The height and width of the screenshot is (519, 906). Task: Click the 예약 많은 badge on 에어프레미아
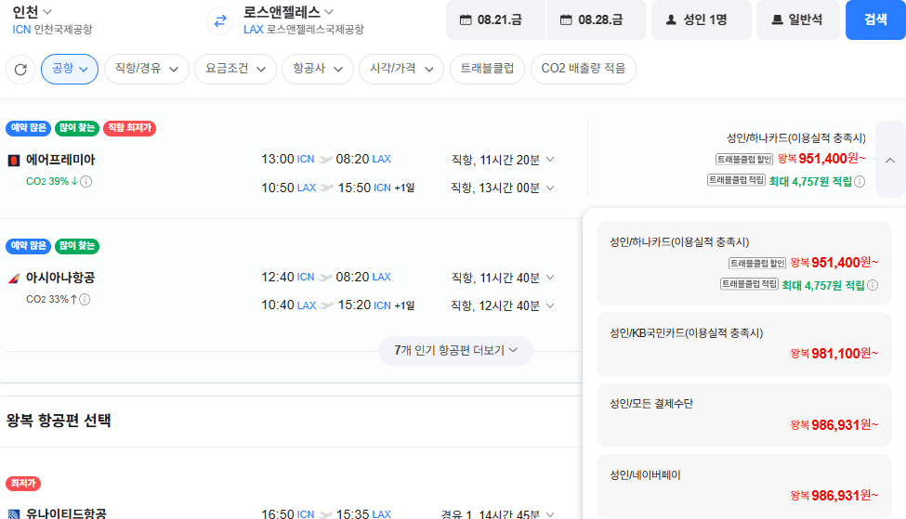tap(28, 128)
